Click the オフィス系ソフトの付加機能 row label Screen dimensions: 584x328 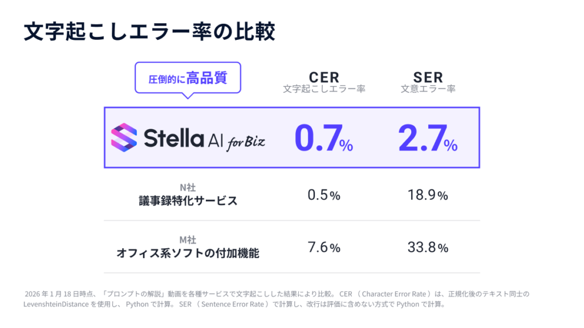point(188,253)
